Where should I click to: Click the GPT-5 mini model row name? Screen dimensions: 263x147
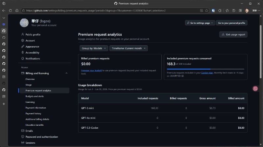(87, 108)
